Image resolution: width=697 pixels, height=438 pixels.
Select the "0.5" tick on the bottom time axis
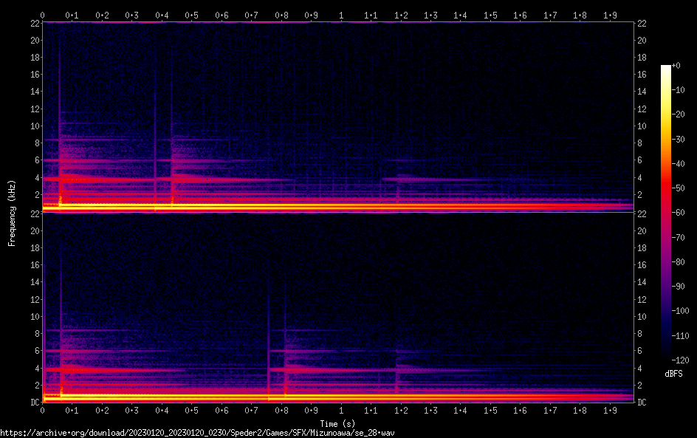pos(191,410)
